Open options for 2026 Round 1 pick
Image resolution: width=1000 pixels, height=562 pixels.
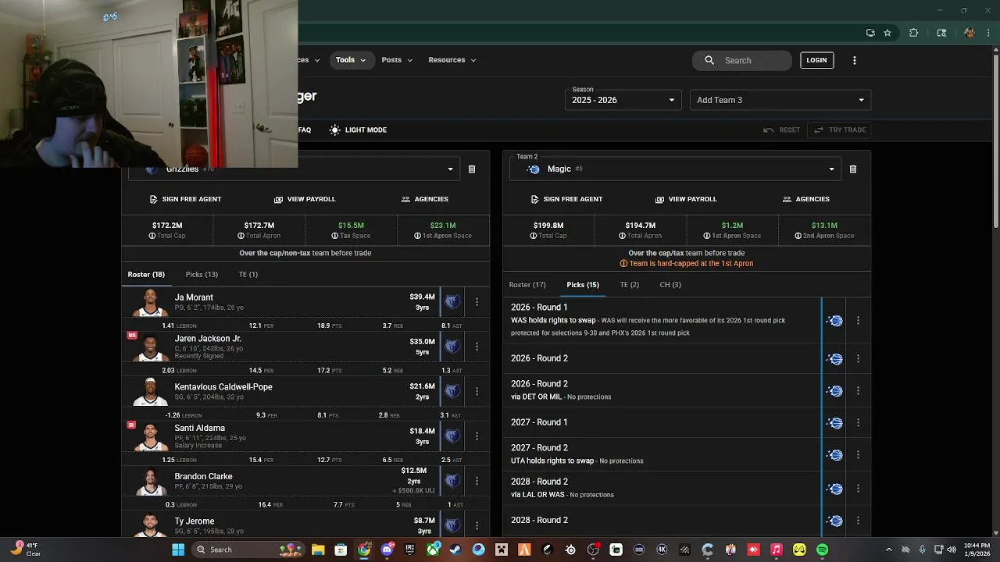(858, 321)
